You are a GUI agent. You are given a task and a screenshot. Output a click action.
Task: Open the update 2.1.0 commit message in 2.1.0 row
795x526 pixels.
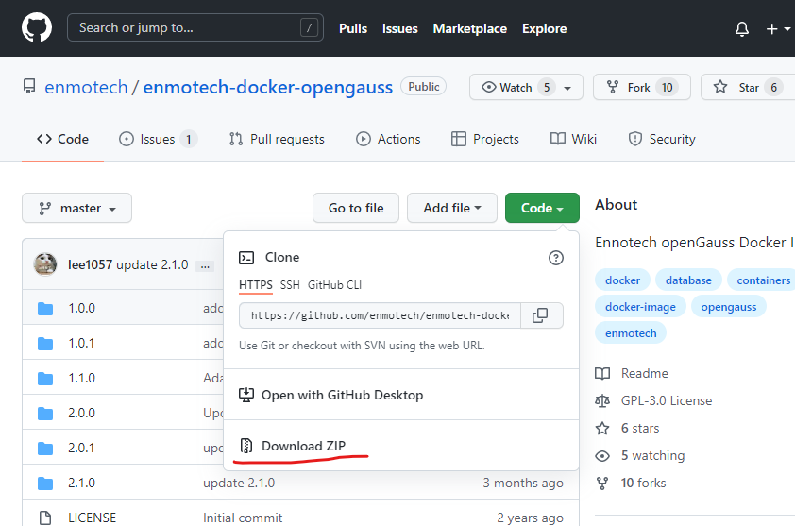coord(239,483)
